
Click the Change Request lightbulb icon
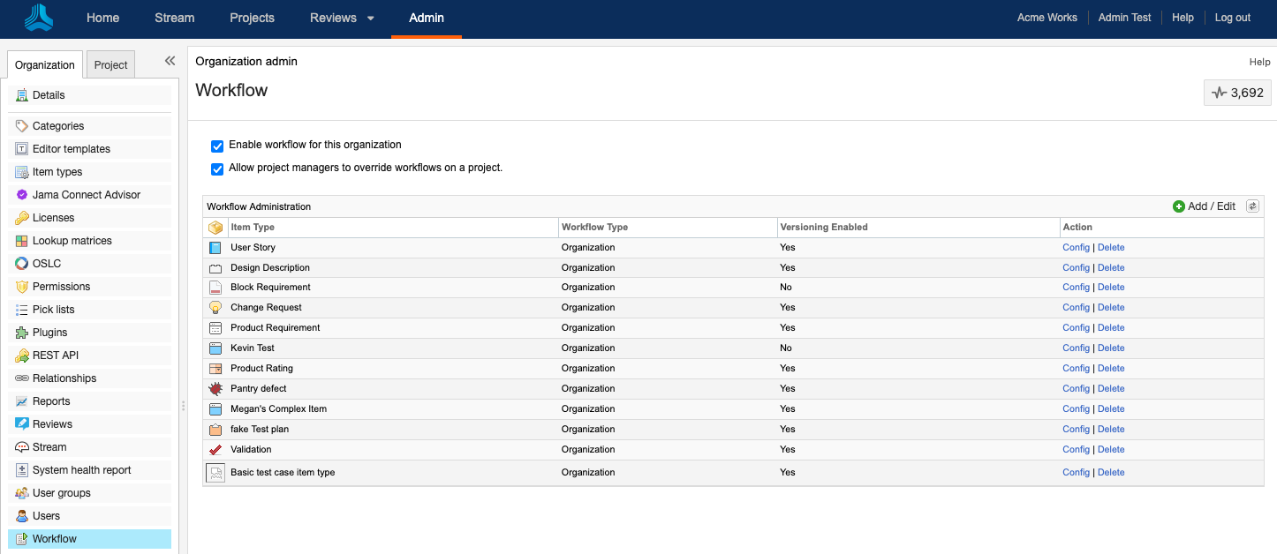[x=215, y=307]
